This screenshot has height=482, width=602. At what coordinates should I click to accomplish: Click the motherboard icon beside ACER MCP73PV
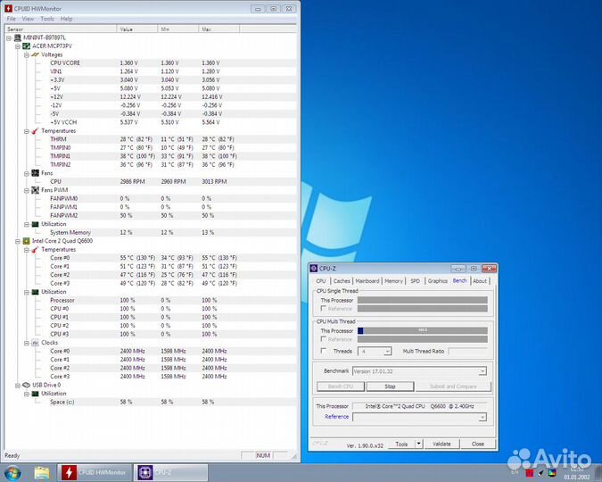[x=26, y=46]
